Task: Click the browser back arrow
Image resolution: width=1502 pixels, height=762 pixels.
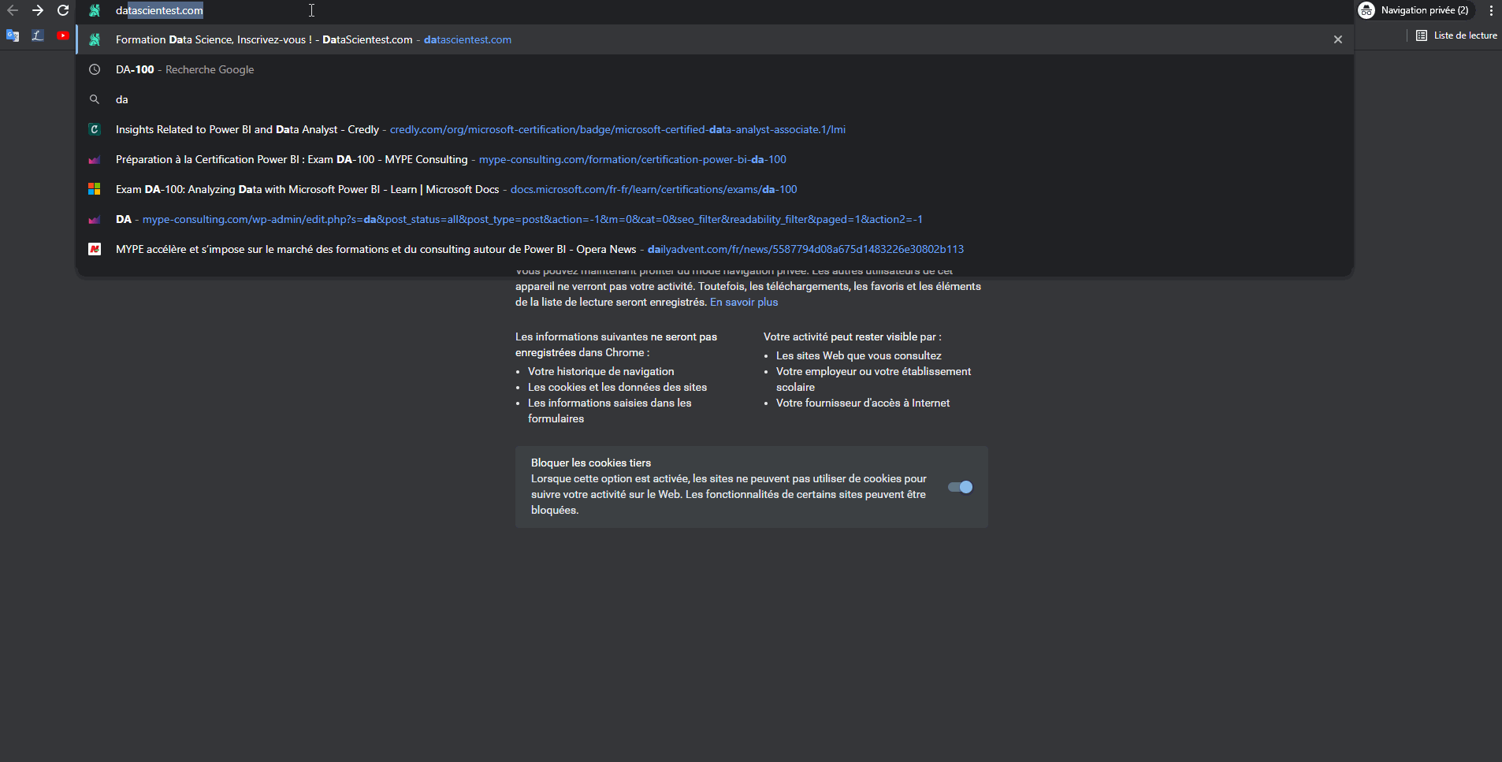Action: (x=13, y=10)
